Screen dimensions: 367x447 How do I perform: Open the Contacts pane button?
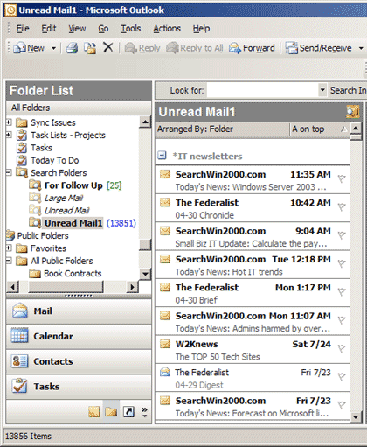79,361
